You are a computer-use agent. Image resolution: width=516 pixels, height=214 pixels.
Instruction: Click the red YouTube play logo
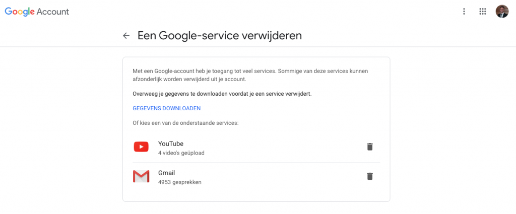point(141,147)
